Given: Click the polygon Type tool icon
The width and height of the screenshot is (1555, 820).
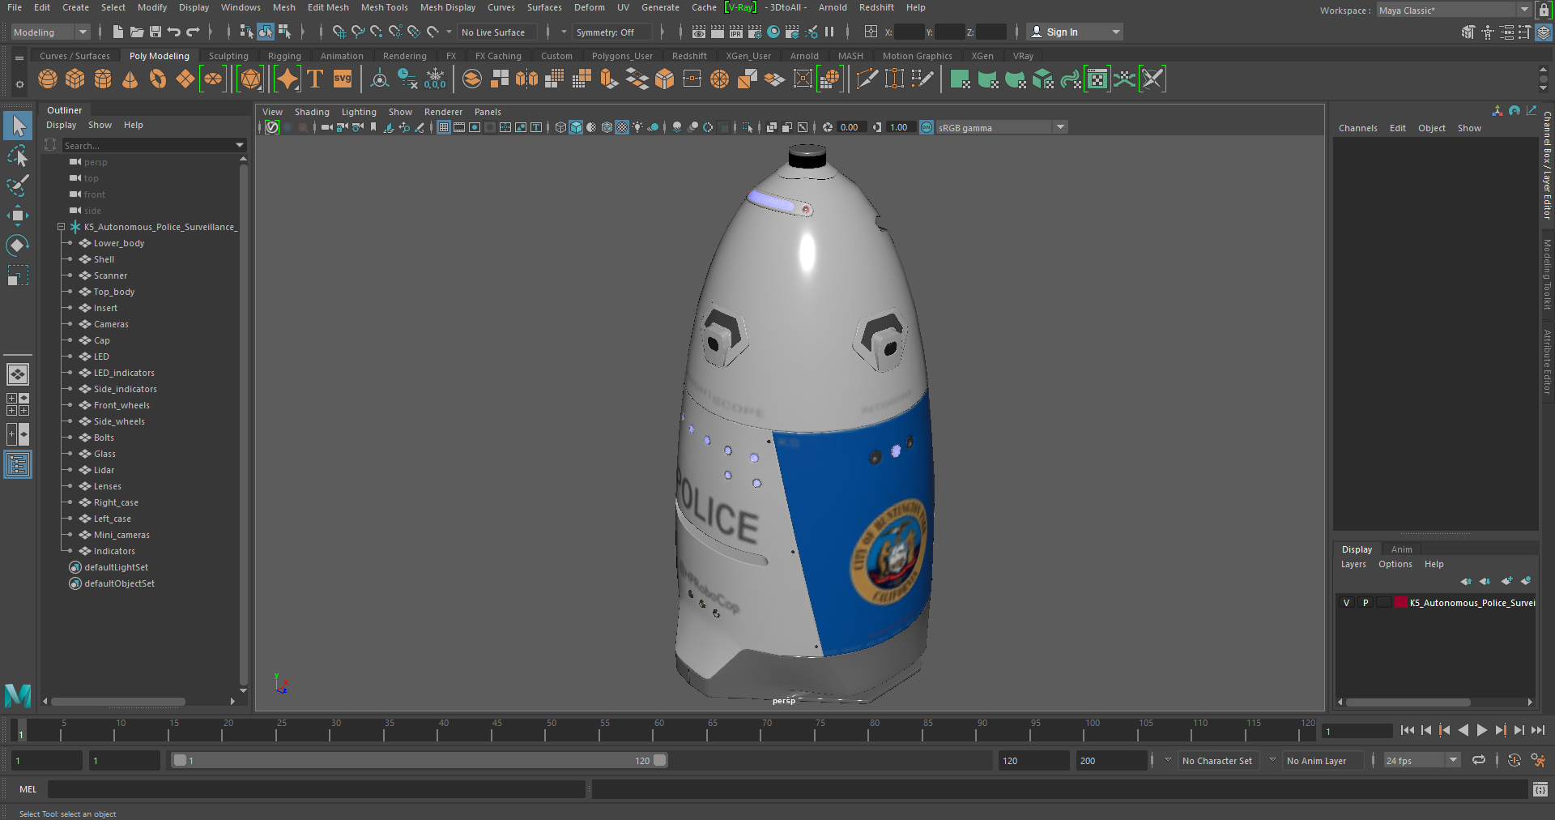Looking at the screenshot, I should click(x=315, y=79).
